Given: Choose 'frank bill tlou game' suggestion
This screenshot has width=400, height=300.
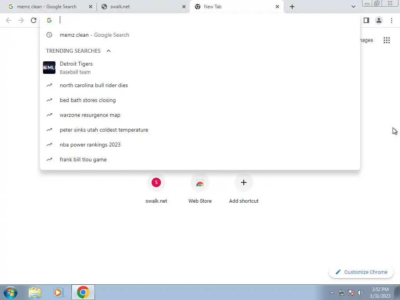Looking at the screenshot, I should 200,159.
